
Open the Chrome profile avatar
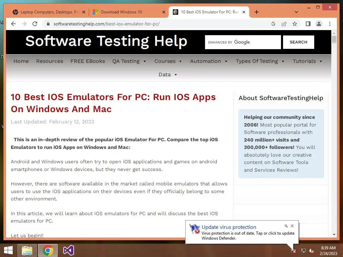point(319,24)
